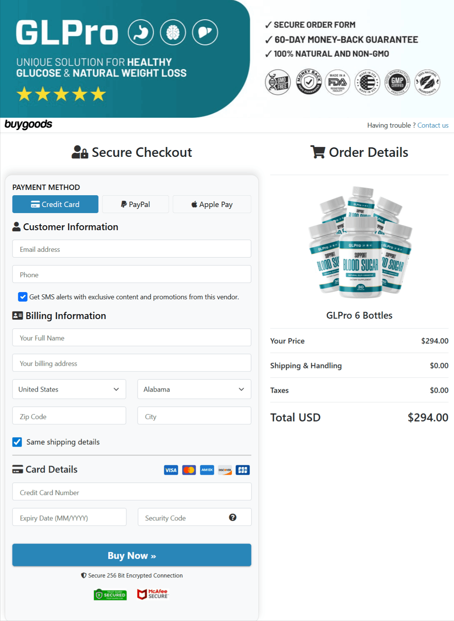This screenshot has width=454, height=621.
Task: Click the Card Details credit card icon
Action: tap(17, 469)
